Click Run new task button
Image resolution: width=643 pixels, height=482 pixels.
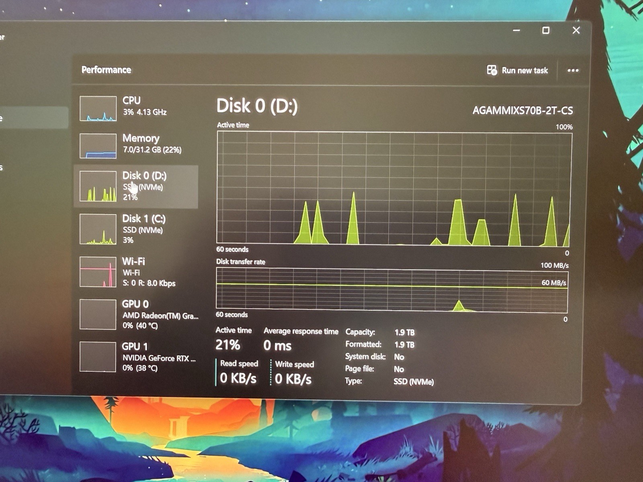(x=518, y=70)
